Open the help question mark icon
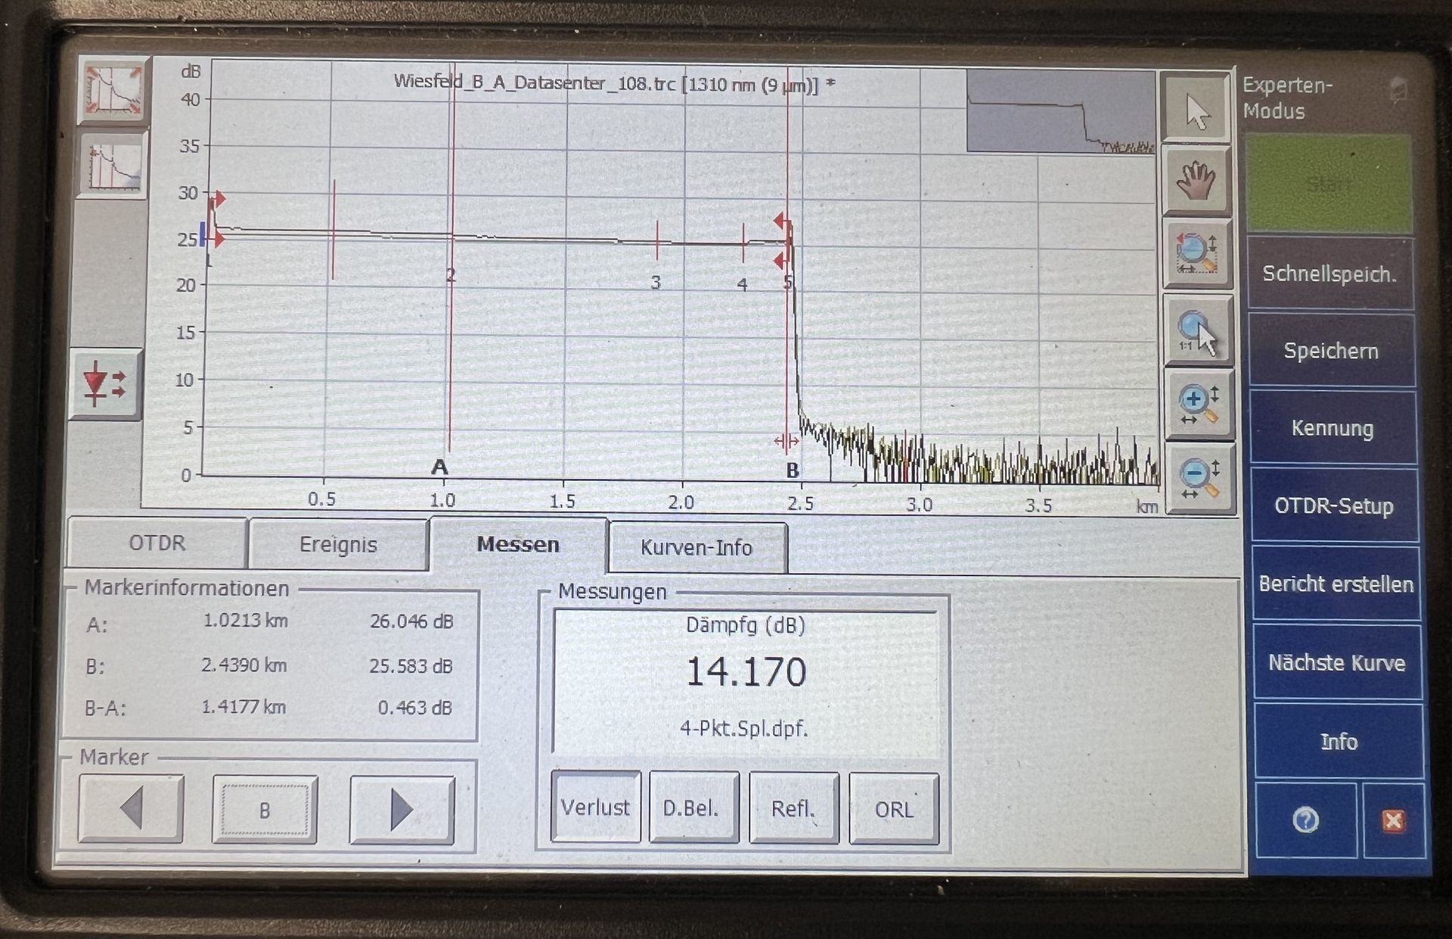This screenshot has width=1452, height=939. click(1305, 820)
